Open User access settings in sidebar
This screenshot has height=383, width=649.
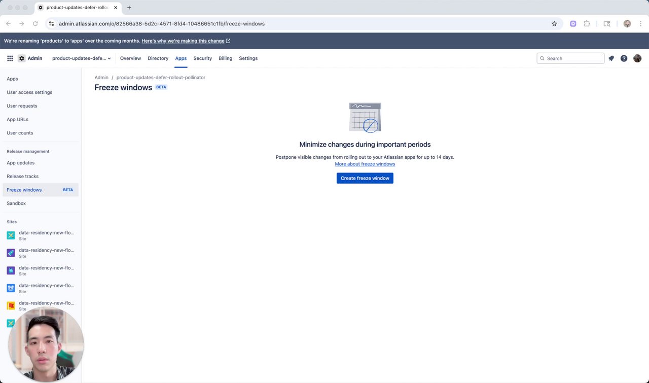[41, 92]
